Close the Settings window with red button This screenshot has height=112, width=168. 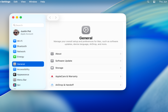[13, 17]
